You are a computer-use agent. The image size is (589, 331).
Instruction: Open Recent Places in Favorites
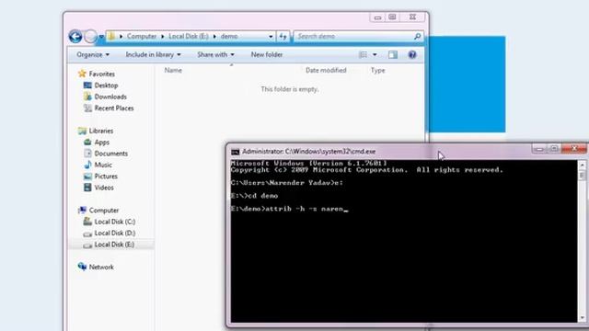click(114, 108)
